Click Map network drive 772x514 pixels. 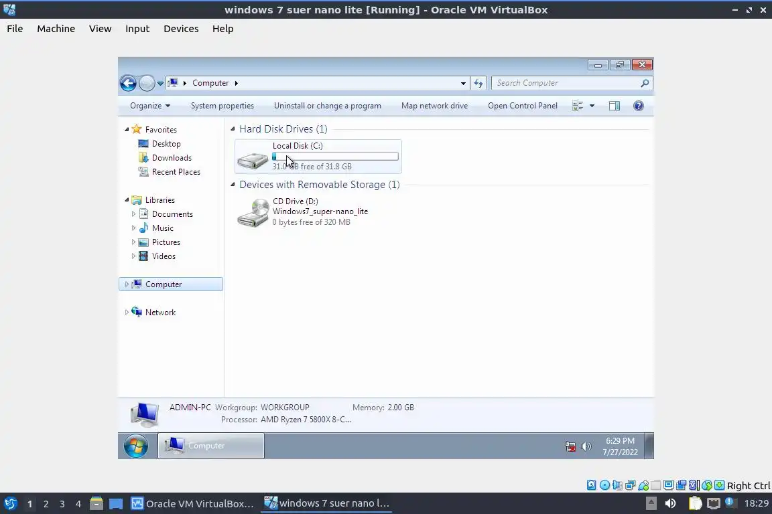pos(434,106)
